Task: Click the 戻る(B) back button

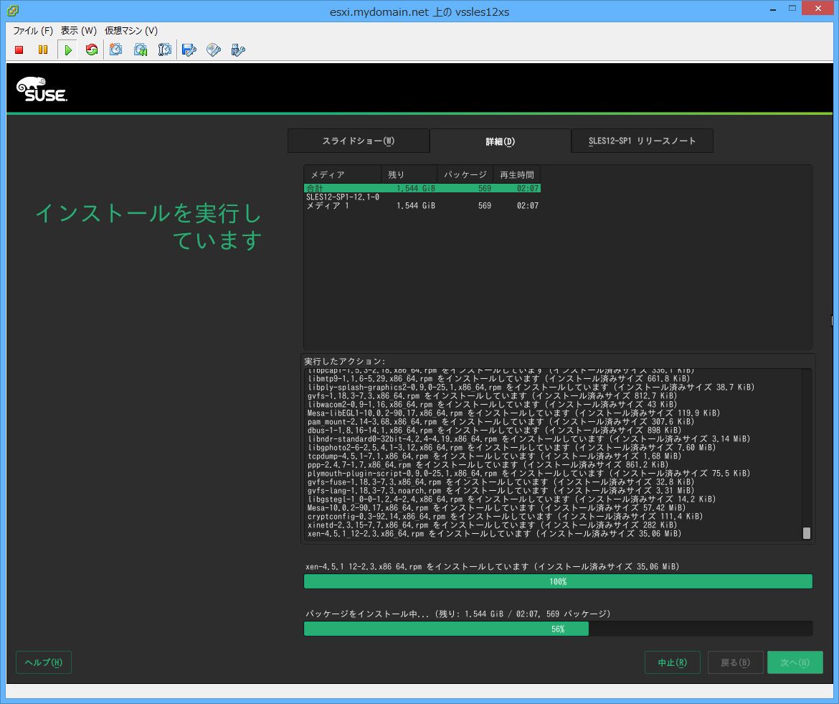Action: pyautogui.click(x=735, y=662)
